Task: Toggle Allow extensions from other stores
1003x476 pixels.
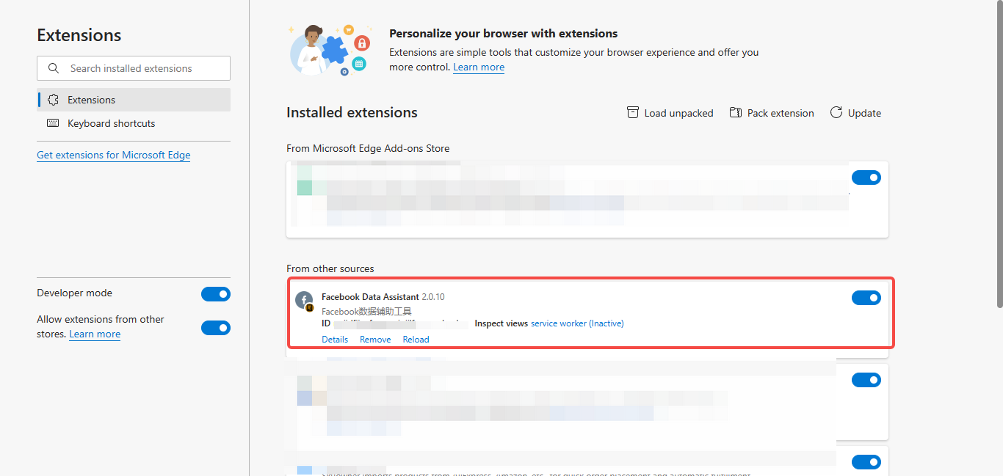Action: click(x=216, y=328)
